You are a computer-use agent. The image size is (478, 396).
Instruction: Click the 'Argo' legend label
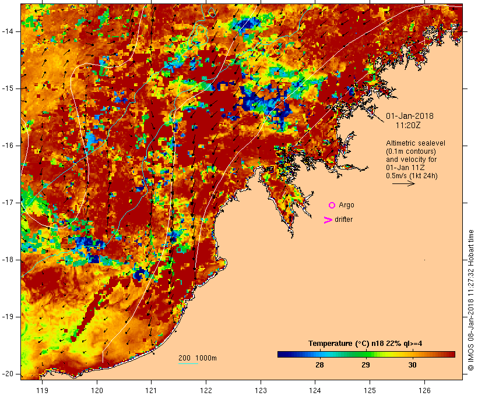[x=347, y=206]
